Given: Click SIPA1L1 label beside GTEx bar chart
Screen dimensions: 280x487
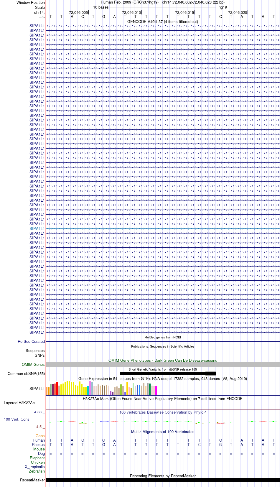Looking at the screenshot, I should click(37, 389).
